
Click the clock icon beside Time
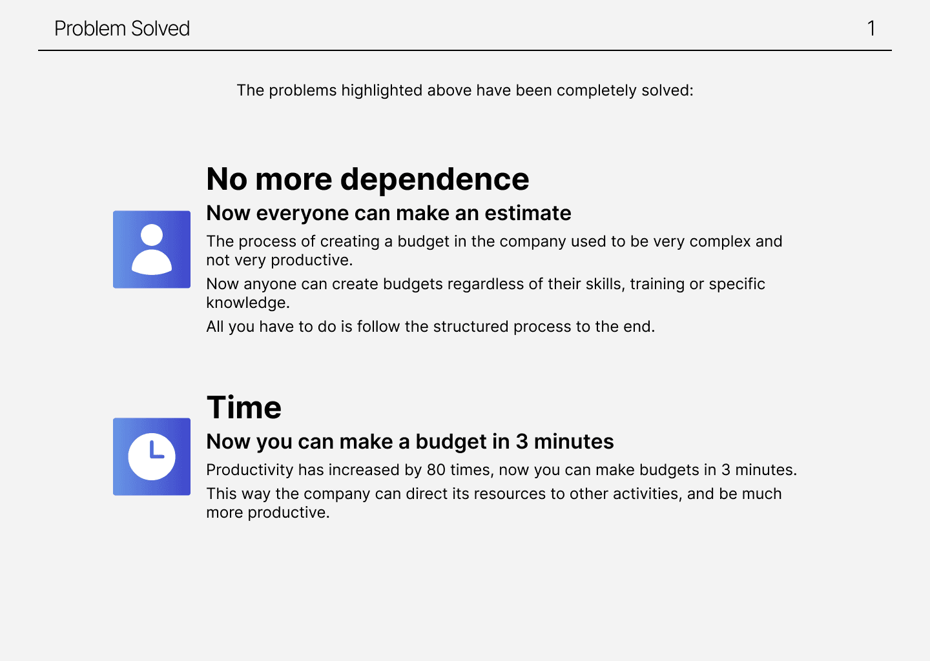[x=152, y=456]
